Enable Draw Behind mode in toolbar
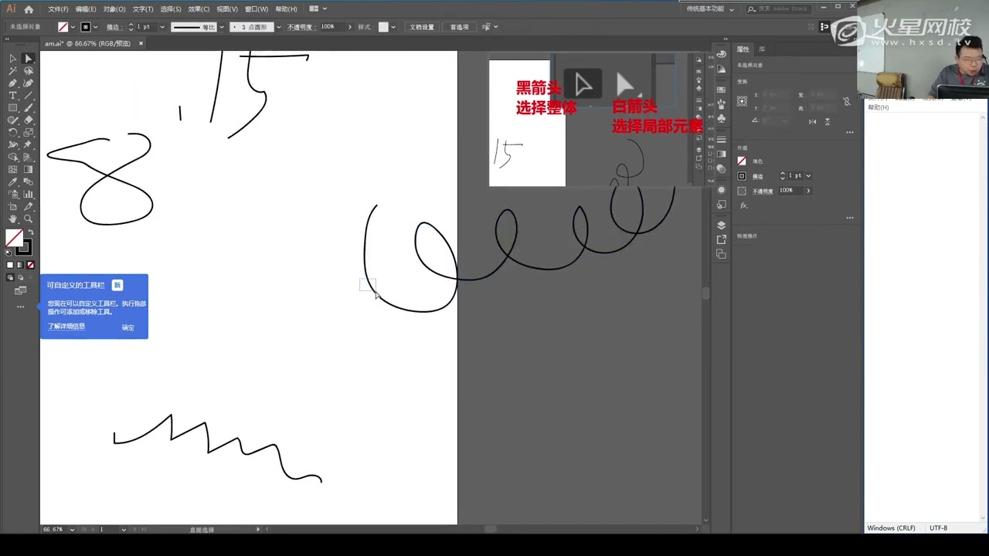Viewport: 989px width, 556px height. (20, 277)
